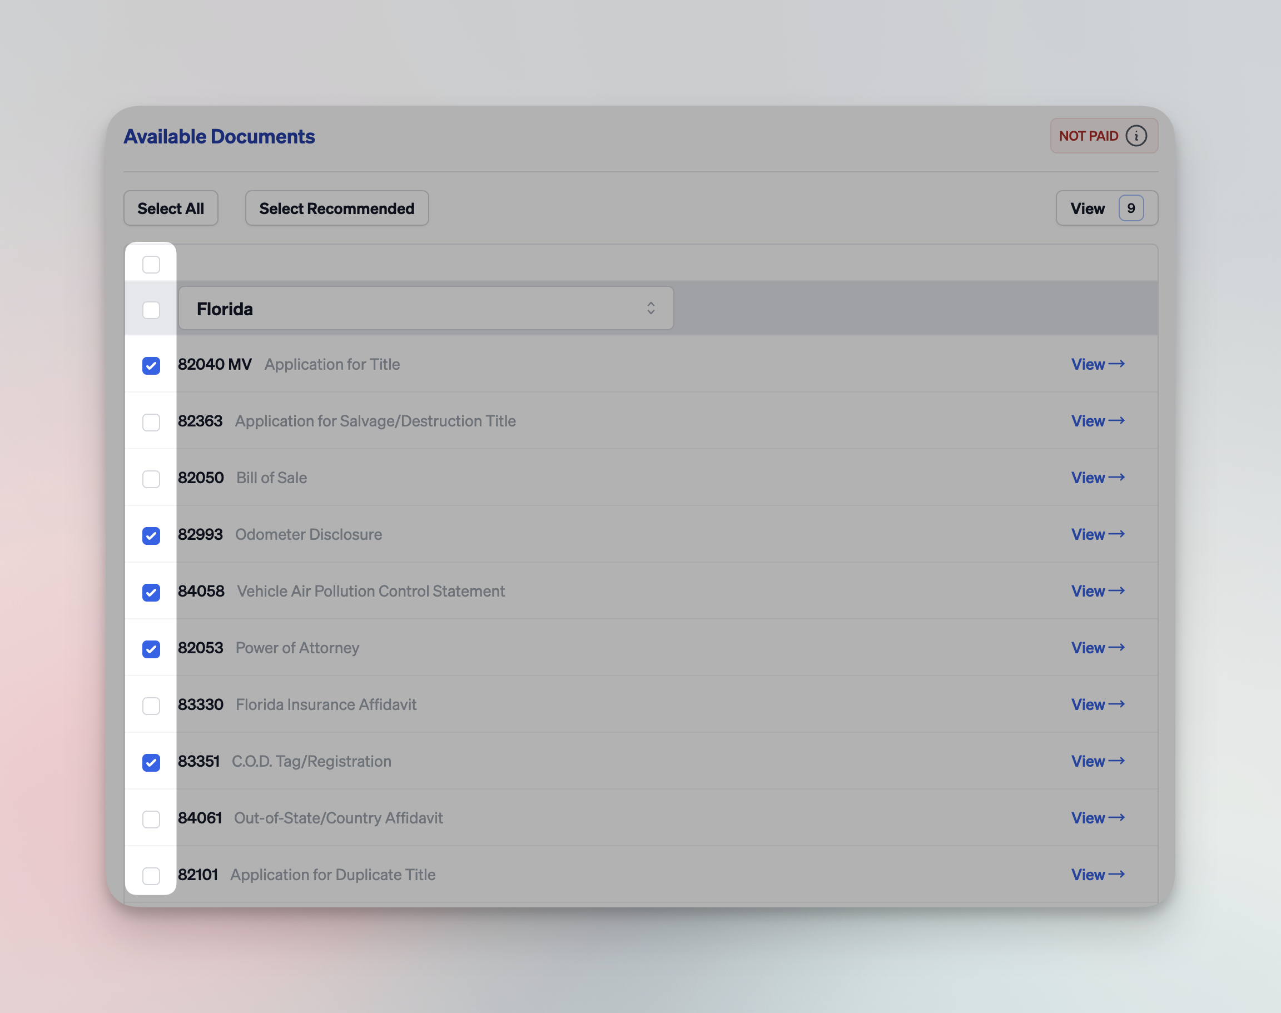The image size is (1281, 1013).
Task: View the 82101 Application for Duplicate Title
Action: [x=1098, y=874]
